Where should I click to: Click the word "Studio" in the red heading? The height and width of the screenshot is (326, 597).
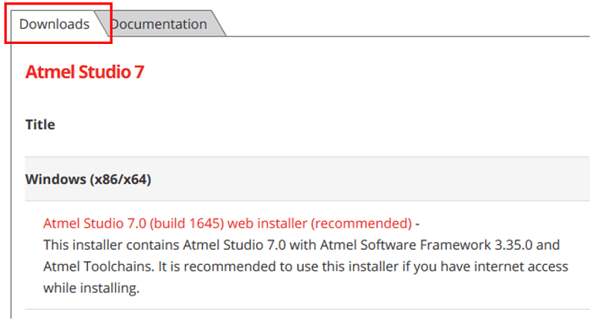coord(104,72)
